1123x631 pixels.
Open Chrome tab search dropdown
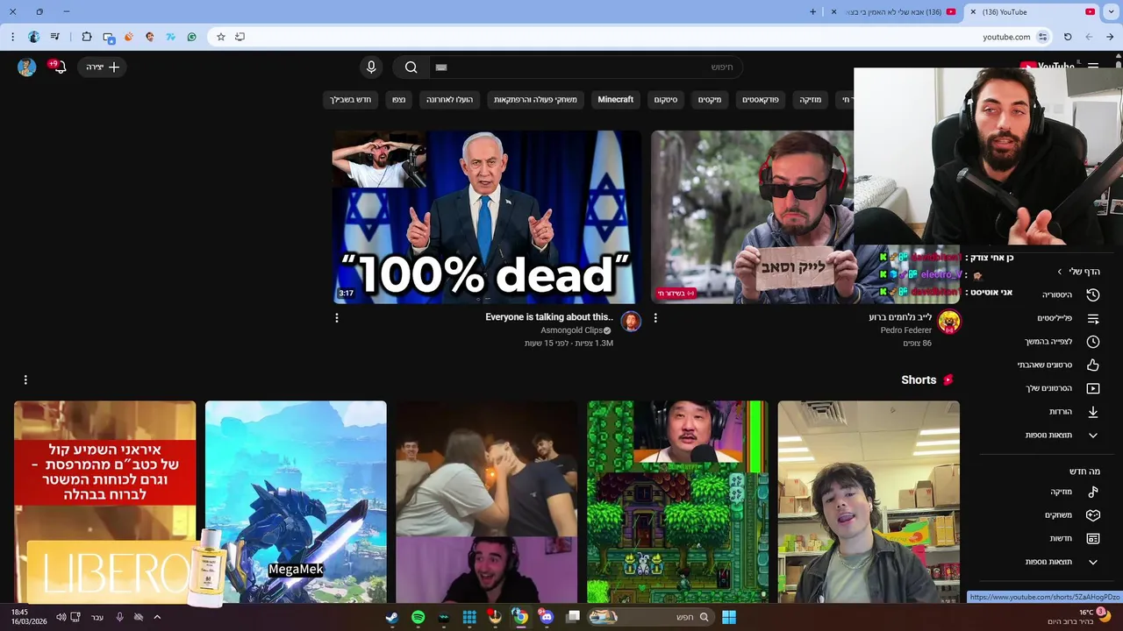point(1111,12)
